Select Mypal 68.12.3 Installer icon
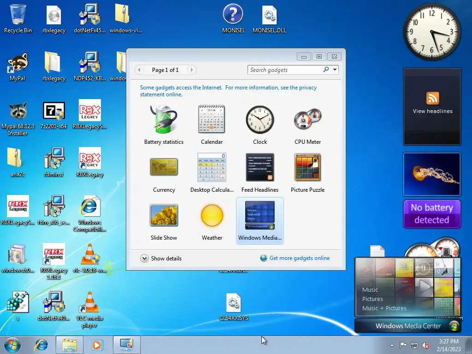 point(18,118)
